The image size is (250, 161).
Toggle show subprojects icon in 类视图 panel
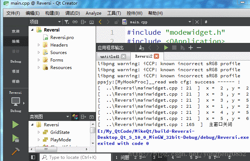click(x=75, y=117)
